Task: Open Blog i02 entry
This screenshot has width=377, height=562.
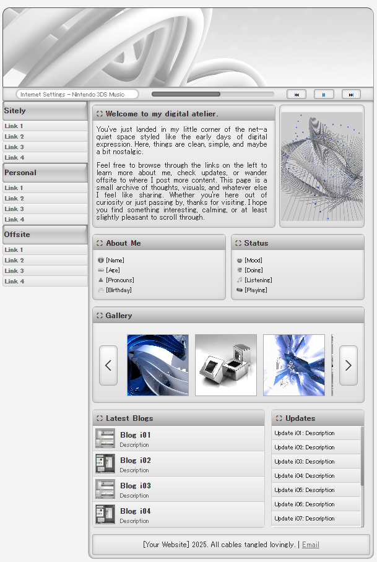Action: 179,464
